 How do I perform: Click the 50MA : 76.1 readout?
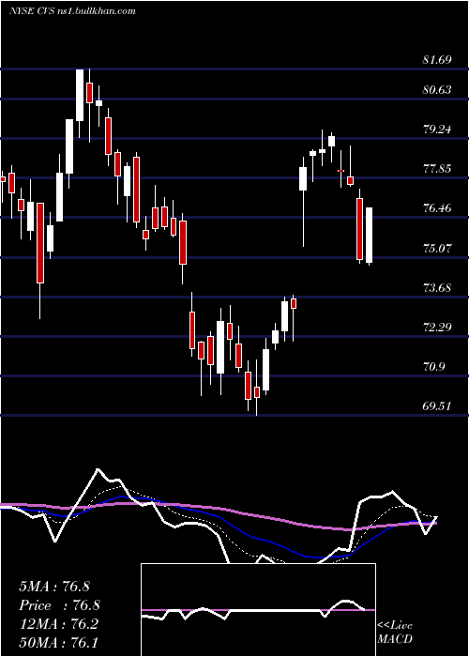coord(58,643)
